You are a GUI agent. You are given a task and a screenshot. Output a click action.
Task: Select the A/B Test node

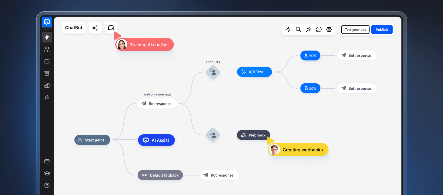tap(254, 72)
